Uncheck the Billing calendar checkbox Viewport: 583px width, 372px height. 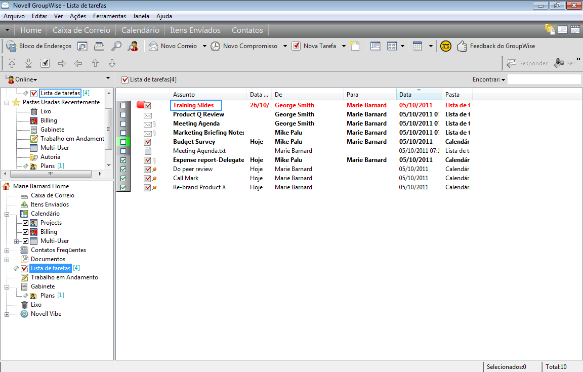click(x=26, y=232)
